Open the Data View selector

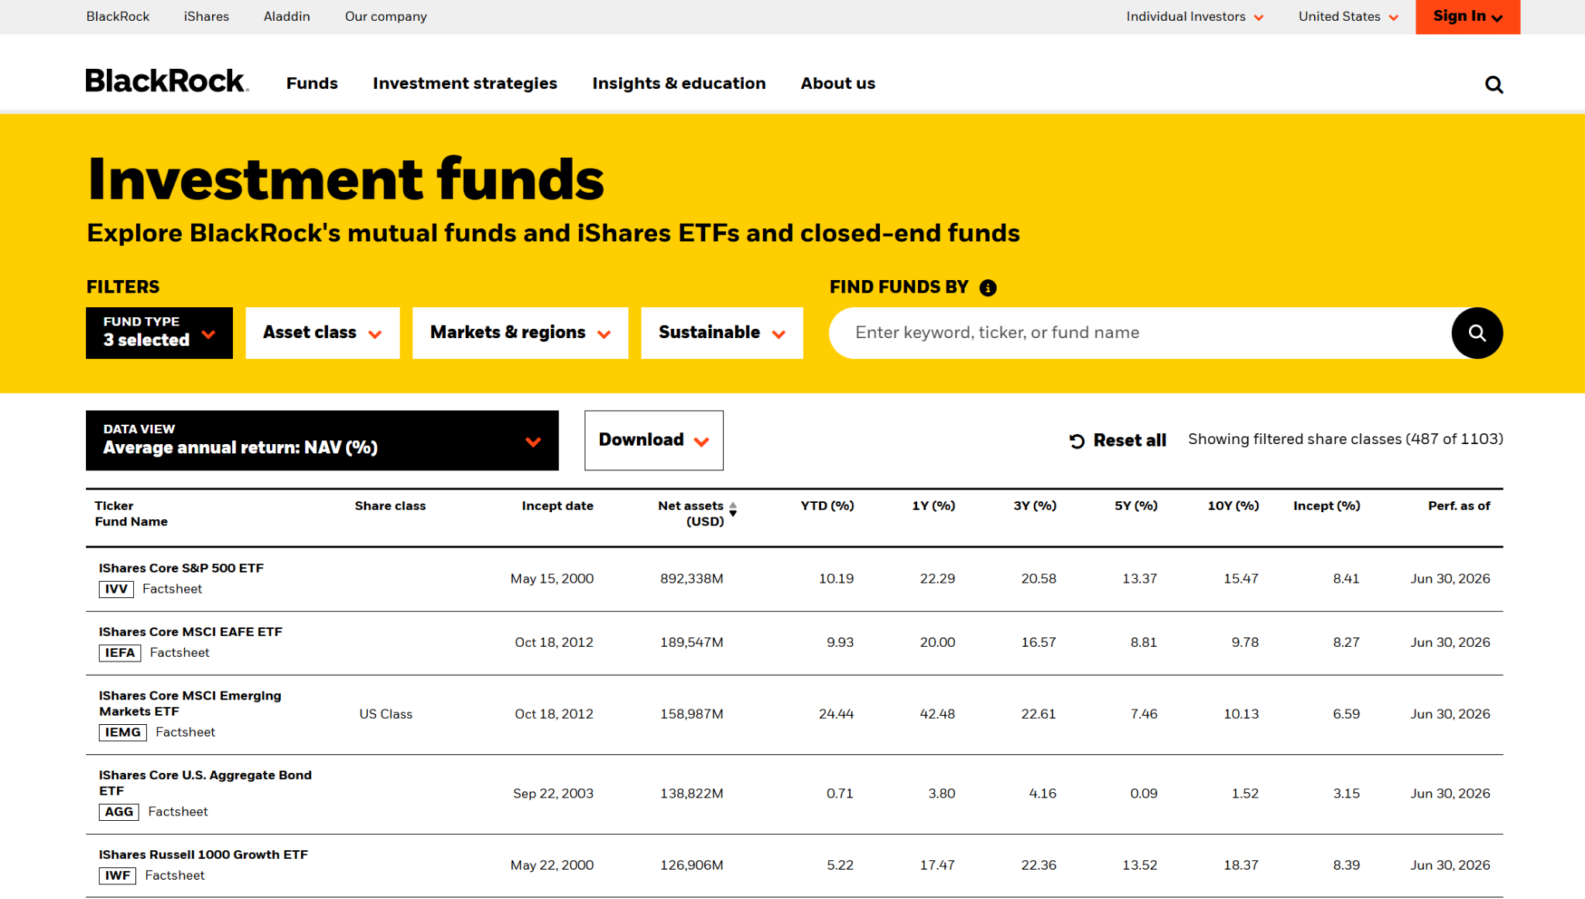click(x=322, y=440)
